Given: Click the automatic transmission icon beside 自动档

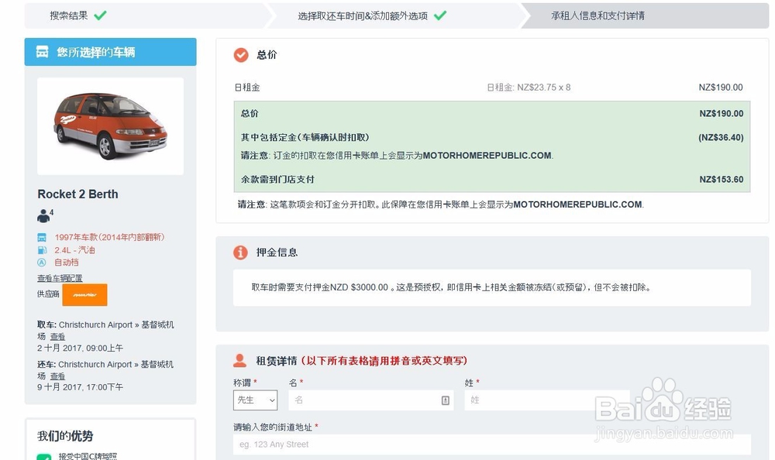Looking at the screenshot, I should (42, 263).
